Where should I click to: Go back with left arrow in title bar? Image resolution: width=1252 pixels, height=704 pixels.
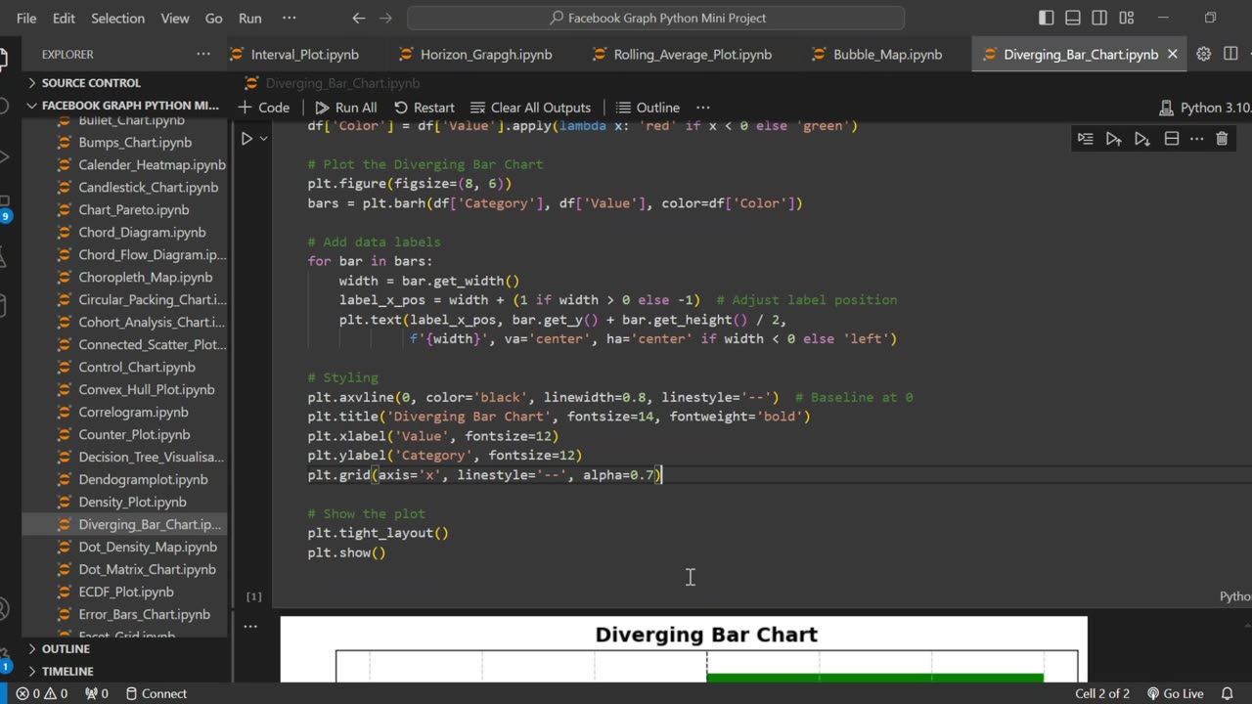click(x=358, y=18)
